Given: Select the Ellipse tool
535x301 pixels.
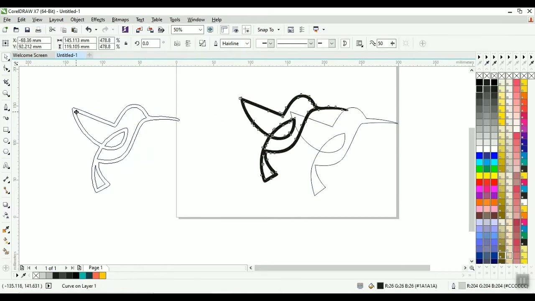Looking at the screenshot, I should (x=6, y=141).
